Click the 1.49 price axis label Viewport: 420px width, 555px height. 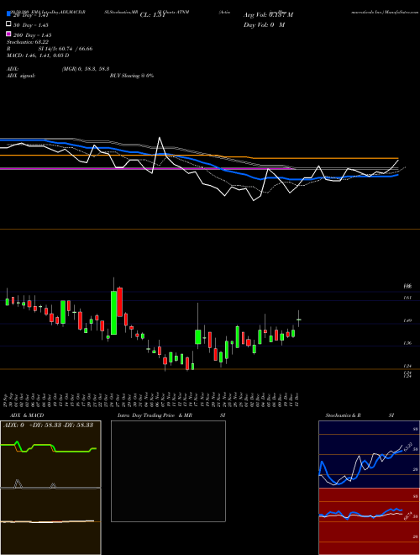[407, 320]
